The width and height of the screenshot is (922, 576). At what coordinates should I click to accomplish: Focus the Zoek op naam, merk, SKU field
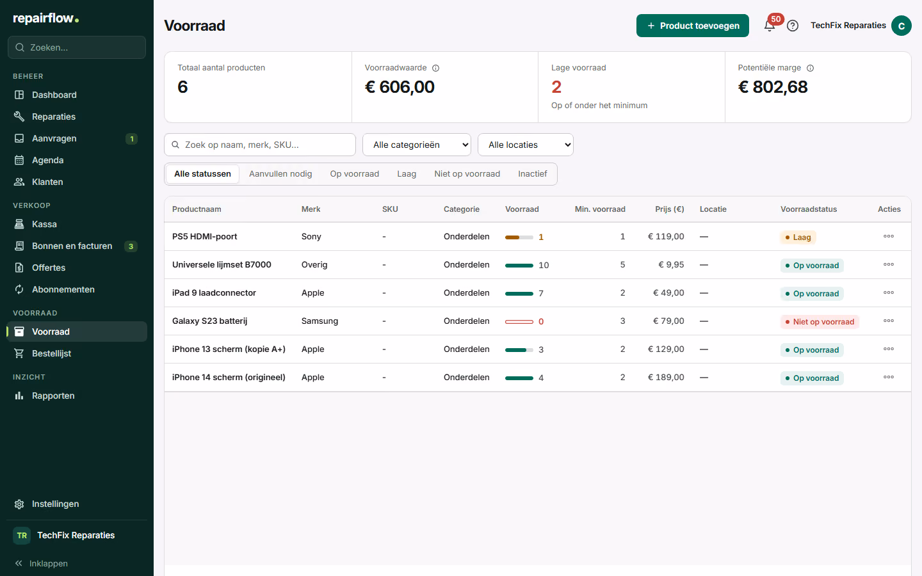pyautogui.click(x=260, y=145)
